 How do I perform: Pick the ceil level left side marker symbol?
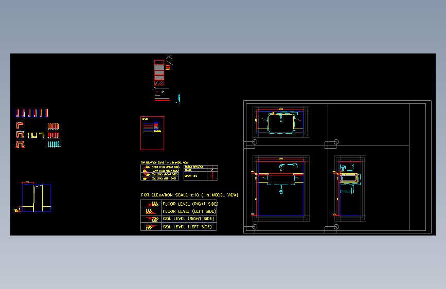click(x=151, y=227)
